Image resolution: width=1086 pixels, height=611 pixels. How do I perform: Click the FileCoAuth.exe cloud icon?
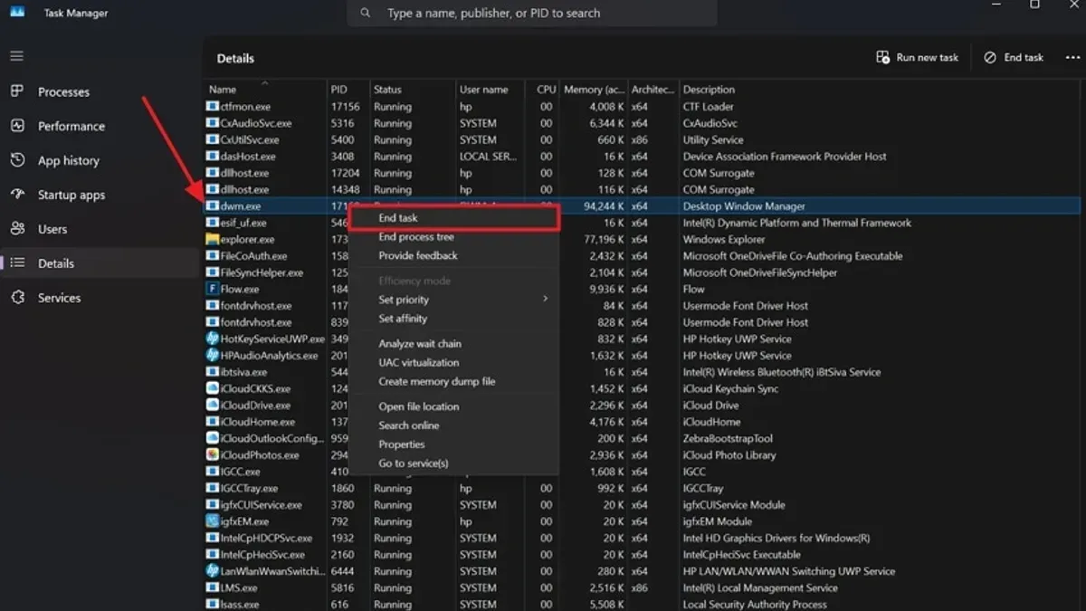pos(213,256)
